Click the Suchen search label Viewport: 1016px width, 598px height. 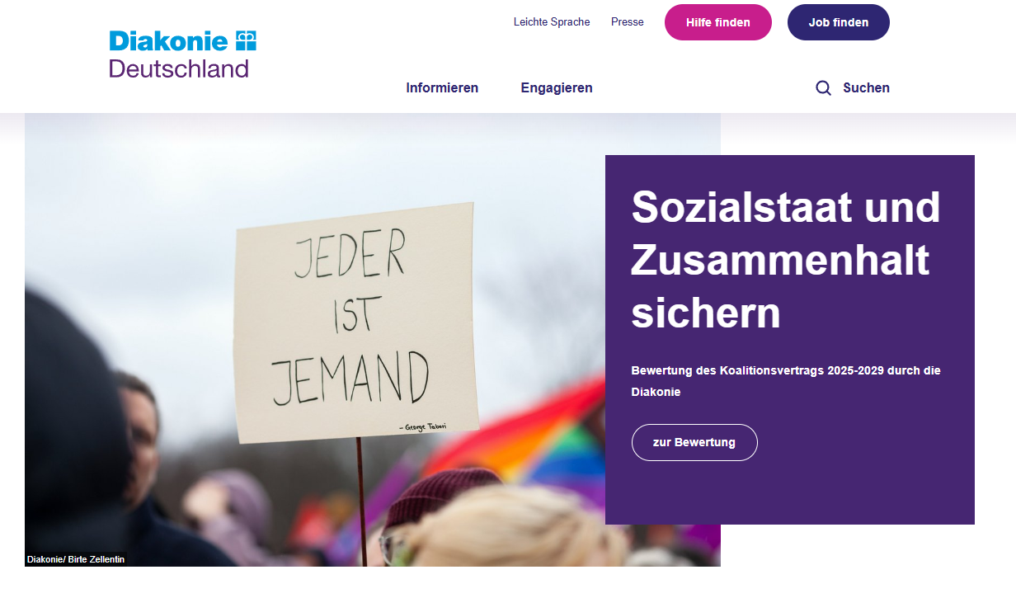[x=866, y=87]
